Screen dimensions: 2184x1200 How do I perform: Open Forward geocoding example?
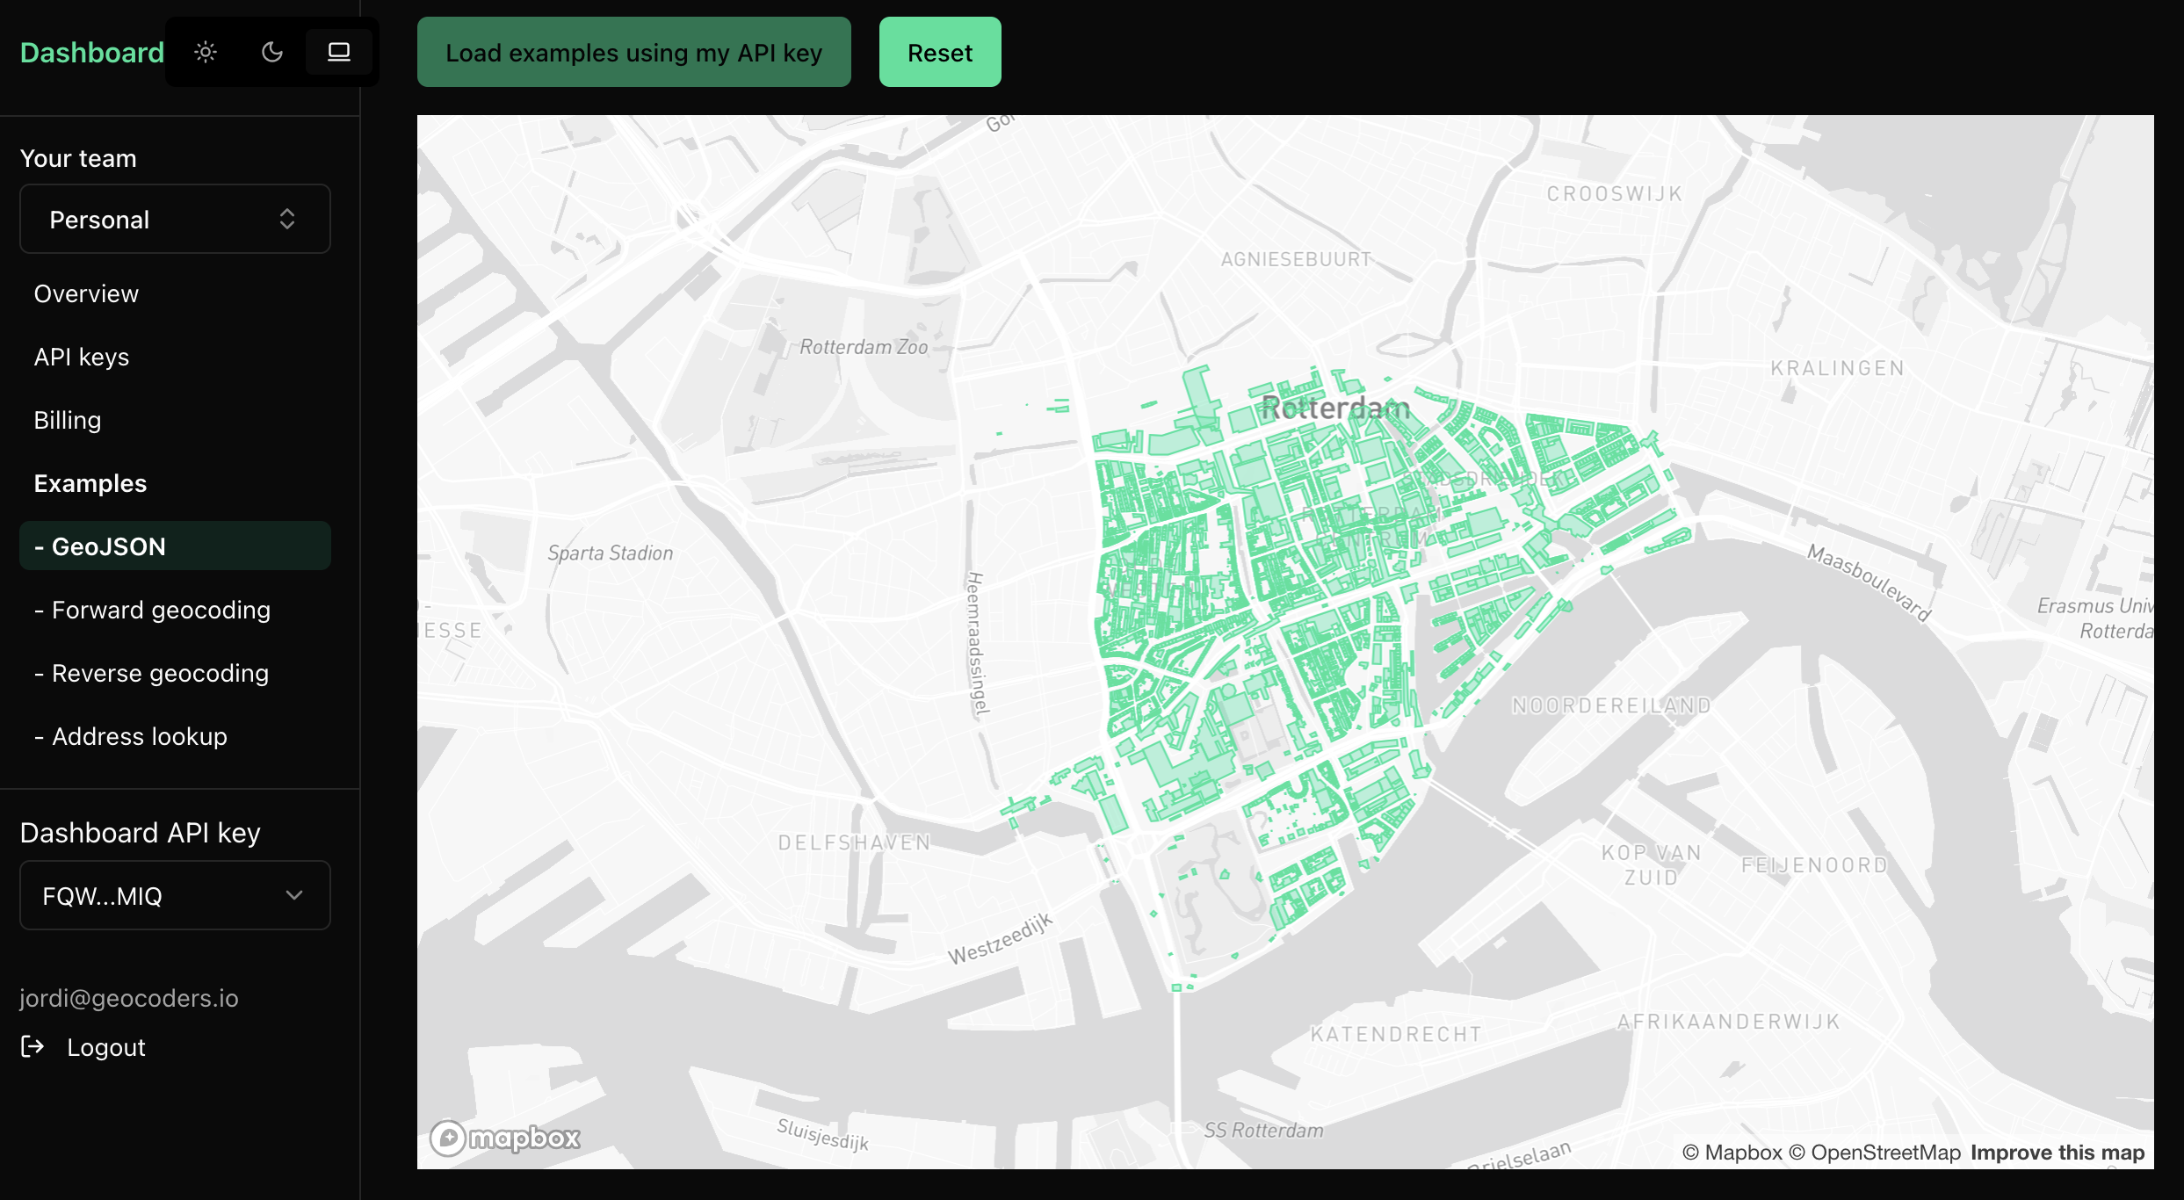pos(152,610)
